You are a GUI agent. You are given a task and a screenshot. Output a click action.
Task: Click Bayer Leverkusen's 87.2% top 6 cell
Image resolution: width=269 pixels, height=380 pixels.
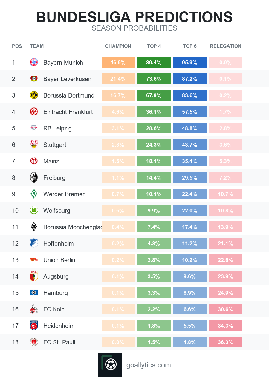click(x=190, y=79)
